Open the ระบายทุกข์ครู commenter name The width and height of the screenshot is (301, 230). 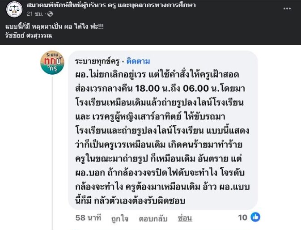[98, 61]
